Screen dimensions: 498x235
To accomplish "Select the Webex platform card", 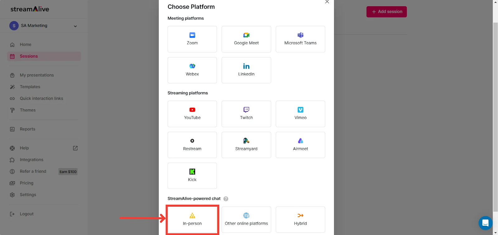I will pyautogui.click(x=192, y=70).
